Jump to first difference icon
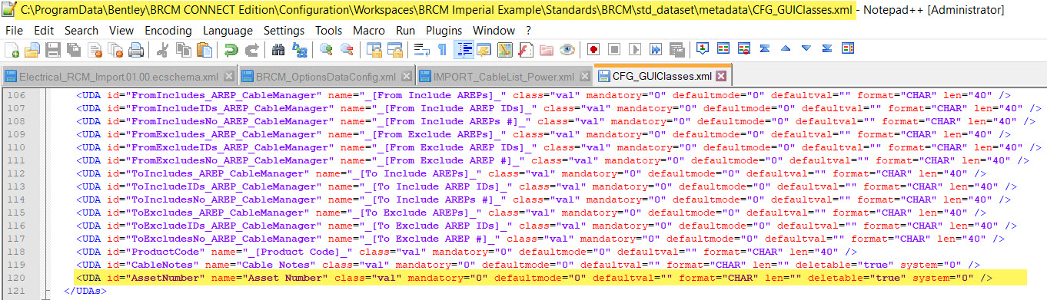Viewport: 1047px width, 300px height. 765,48
